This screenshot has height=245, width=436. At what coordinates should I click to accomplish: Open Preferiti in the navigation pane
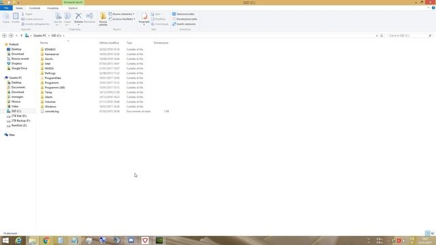tap(14, 44)
